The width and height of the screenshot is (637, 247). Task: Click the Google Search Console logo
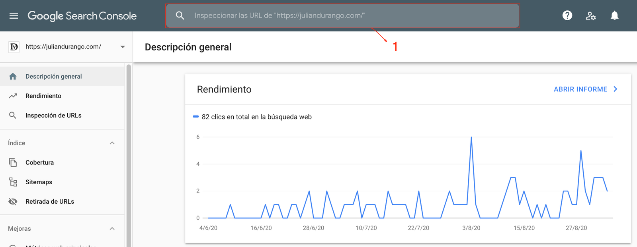pyautogui.click(x=82, y=15)
